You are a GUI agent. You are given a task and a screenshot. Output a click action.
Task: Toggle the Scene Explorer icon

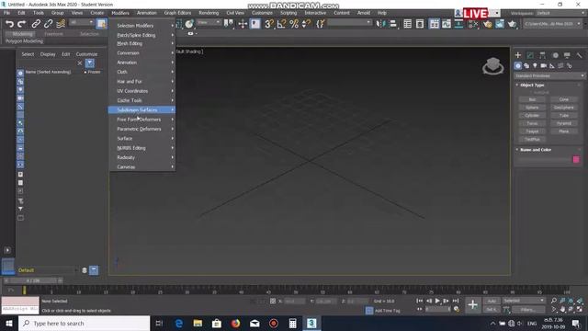[407, 24]
